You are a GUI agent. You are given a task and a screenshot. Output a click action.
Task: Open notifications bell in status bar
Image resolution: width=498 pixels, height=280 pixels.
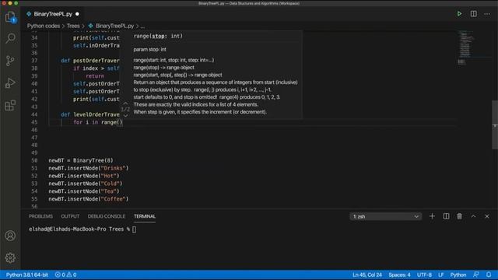pyautogui.click(x=489, y=275)
